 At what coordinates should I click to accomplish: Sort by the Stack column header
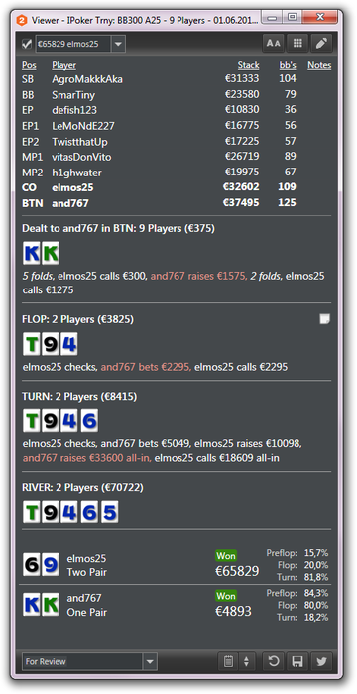click(x=248, y=65)
